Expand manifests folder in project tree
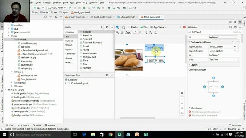246x138 pixels. pyautogui.click(x=8, y=25)
